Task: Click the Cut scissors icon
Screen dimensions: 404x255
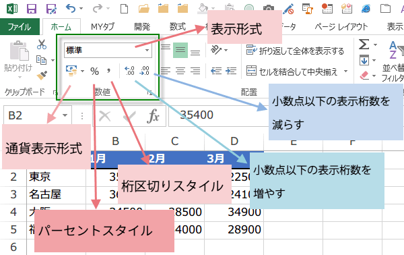Action: [x=42, y=45]
